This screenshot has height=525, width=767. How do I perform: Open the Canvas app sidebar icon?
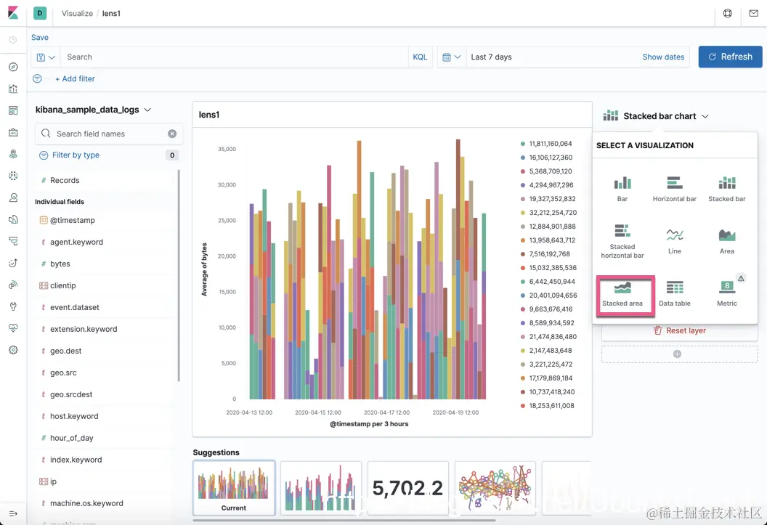click(13, 132)
